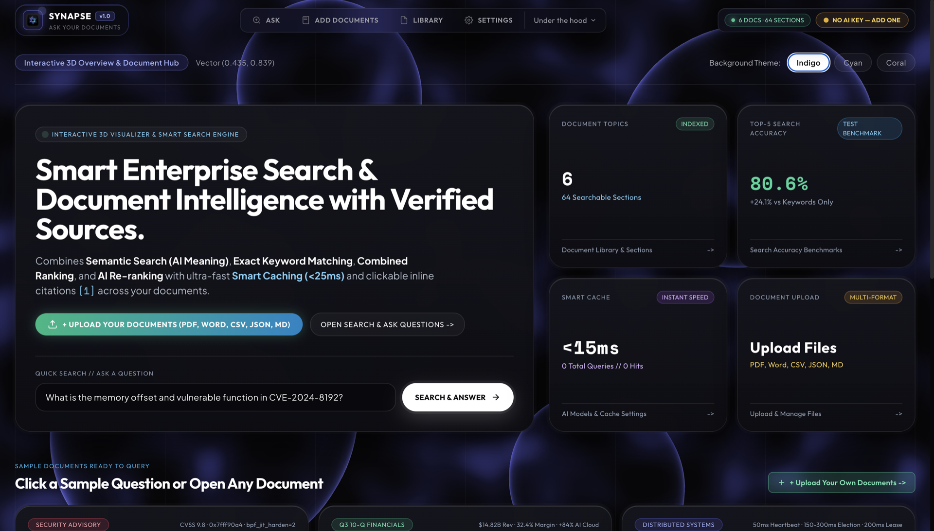Screen dimensions: 934x531
Task: Click the Search & Answer button
Action: [457, 397]
